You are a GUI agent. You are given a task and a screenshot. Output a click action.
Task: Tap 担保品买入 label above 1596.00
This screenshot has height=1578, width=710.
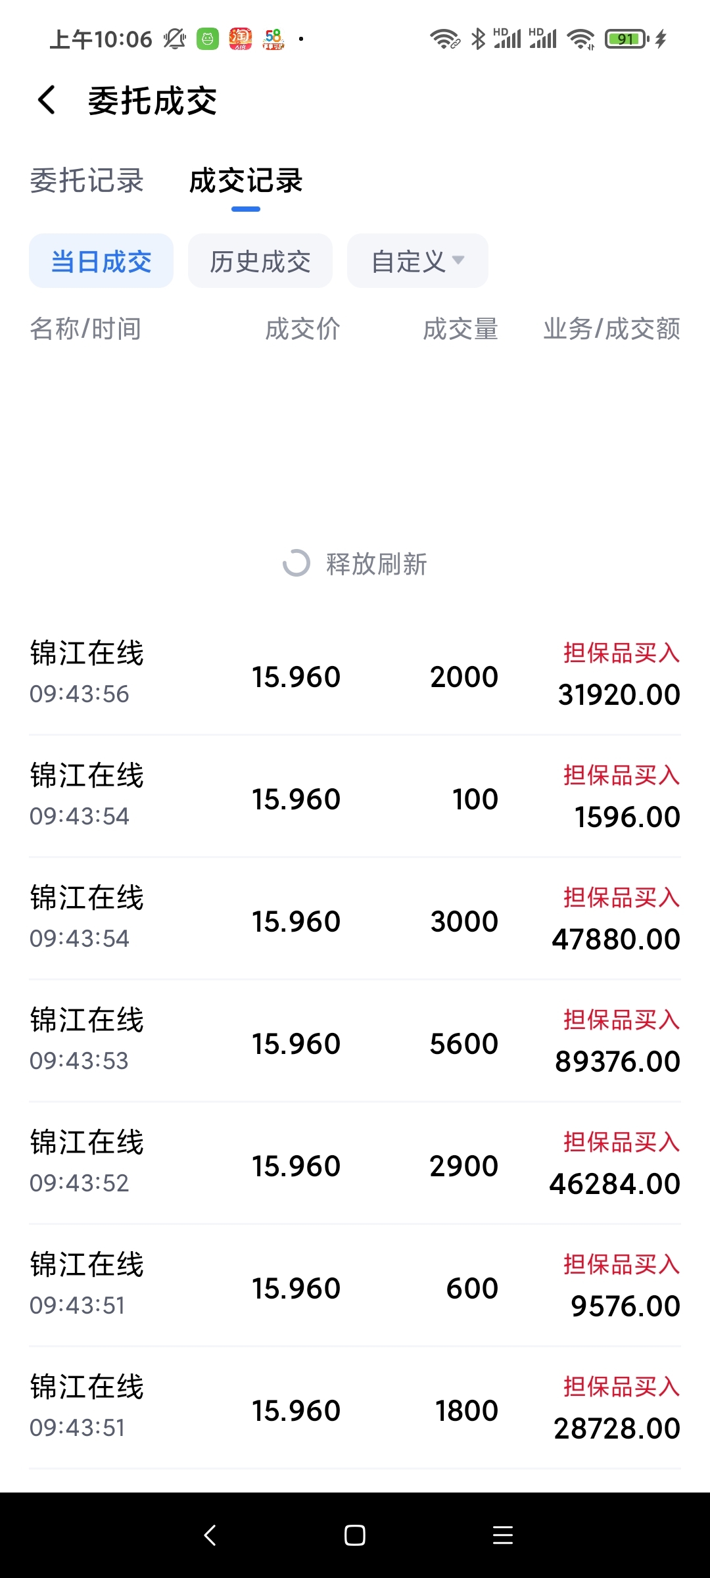pyautogui.click(x=621, y=775)
